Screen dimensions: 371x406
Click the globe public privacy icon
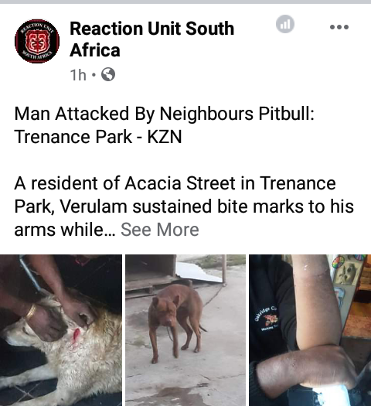[x=108, y=74]
